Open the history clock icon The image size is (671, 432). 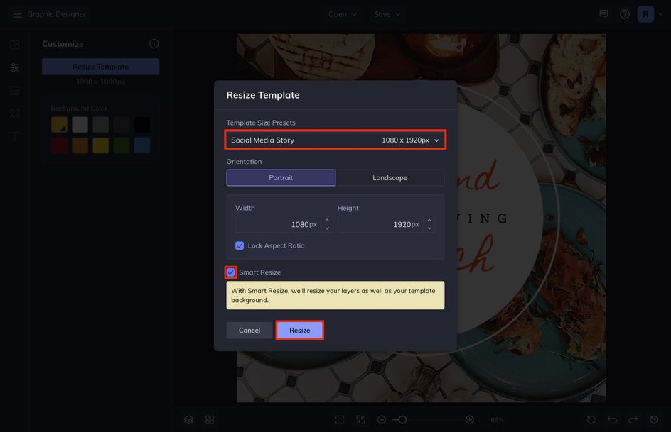[654, 420]
